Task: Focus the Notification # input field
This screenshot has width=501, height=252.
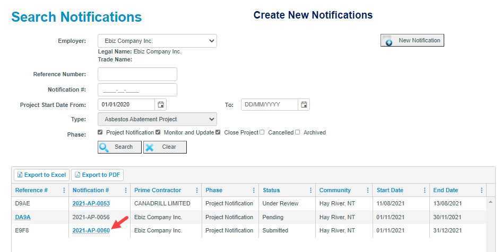Action: click(x=137, y=90)
